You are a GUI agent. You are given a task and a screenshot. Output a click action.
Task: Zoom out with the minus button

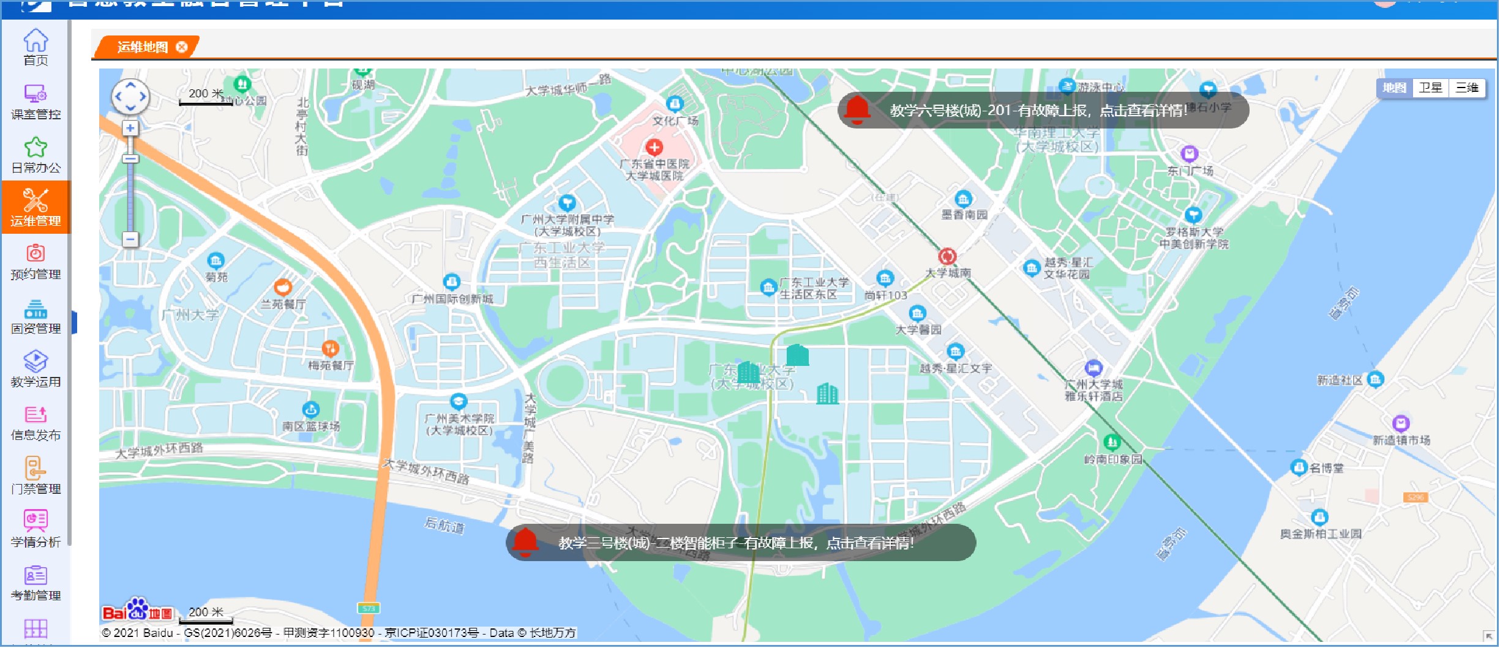click(130, 239)
